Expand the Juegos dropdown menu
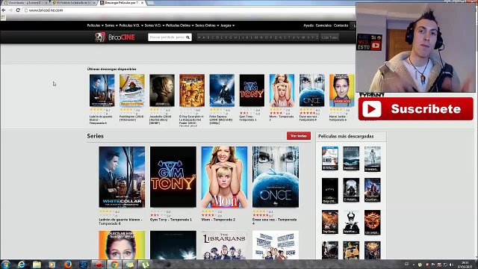 pos(227,25)
